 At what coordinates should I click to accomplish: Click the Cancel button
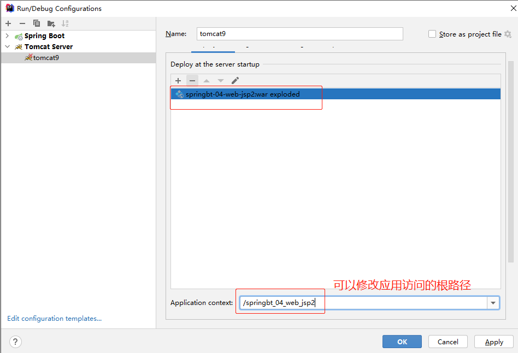coord(448,342)
